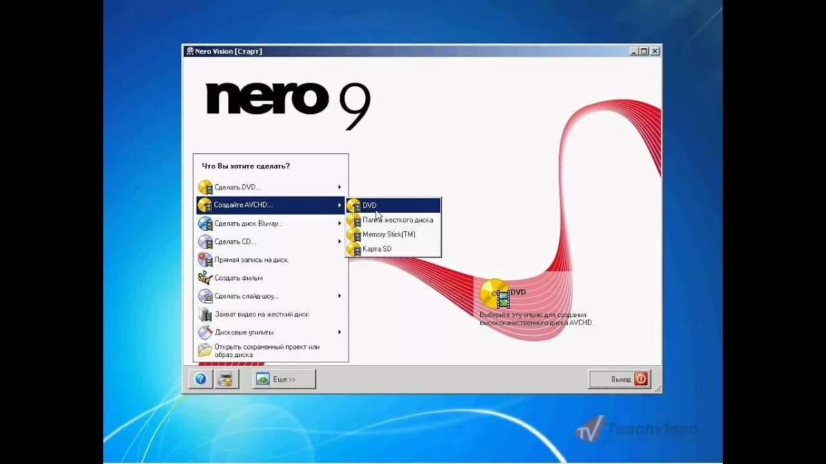This screenshot has height=464, width=826.
Task: Open the configuration button beside help
Action: (227, 379)
